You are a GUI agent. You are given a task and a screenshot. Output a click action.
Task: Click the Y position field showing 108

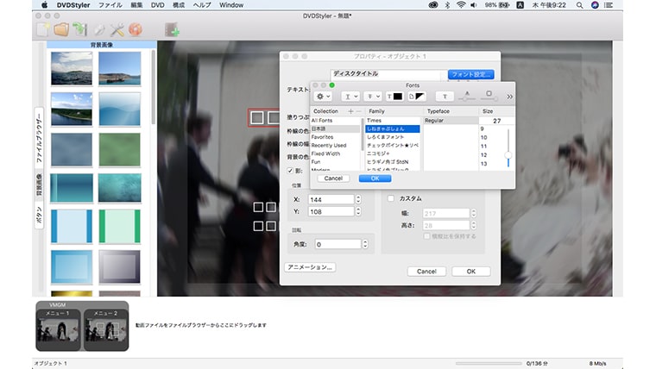pos(331,212)
